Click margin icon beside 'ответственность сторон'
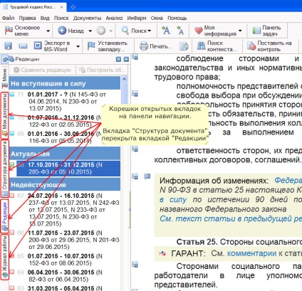Image resolution: width=302 pixels, height=291 pixels. [x=135, y=149]
